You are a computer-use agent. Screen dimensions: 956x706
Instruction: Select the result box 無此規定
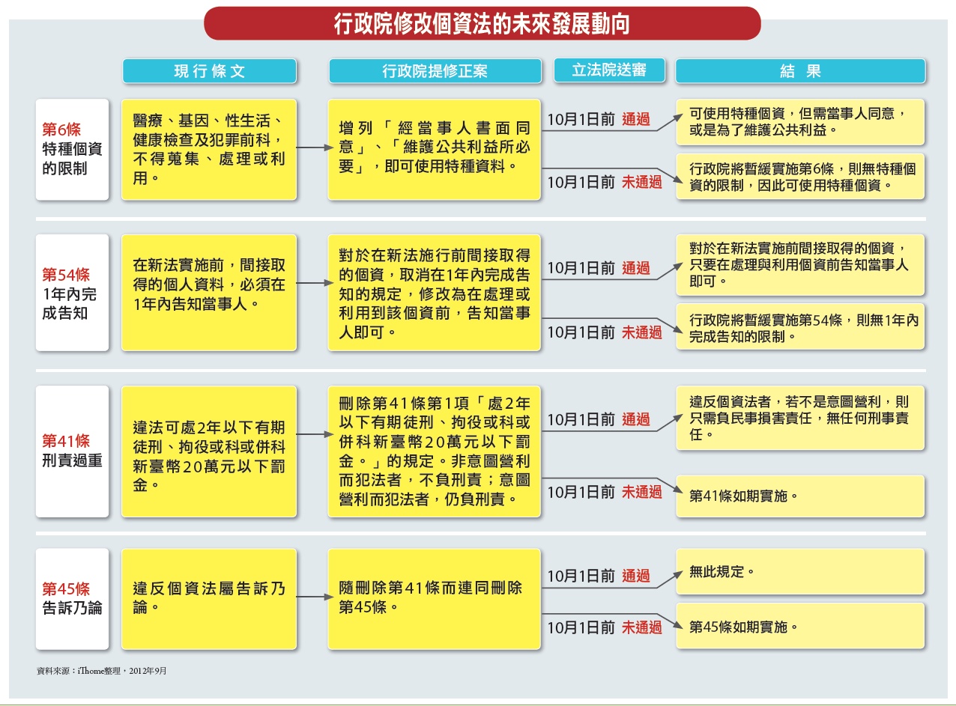click(x=800, y=572)
